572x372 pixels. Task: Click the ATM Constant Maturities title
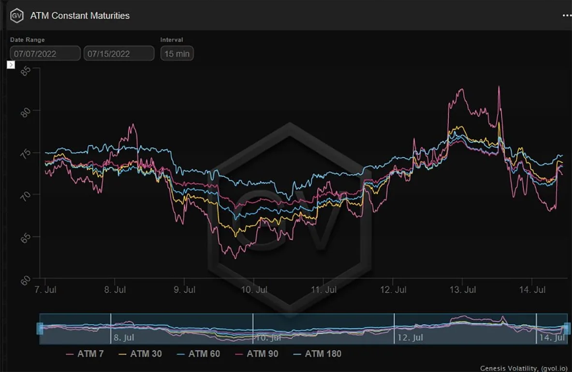(80, 15)
